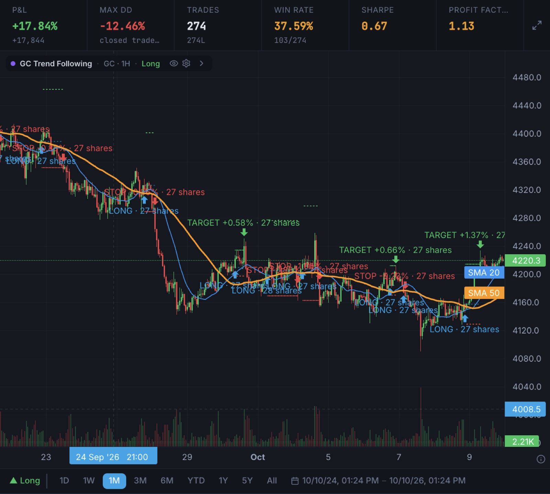550x494 pixels.
Task: Switch to the 6M time range
Action: pyautogui.click(x=167, y=480)
